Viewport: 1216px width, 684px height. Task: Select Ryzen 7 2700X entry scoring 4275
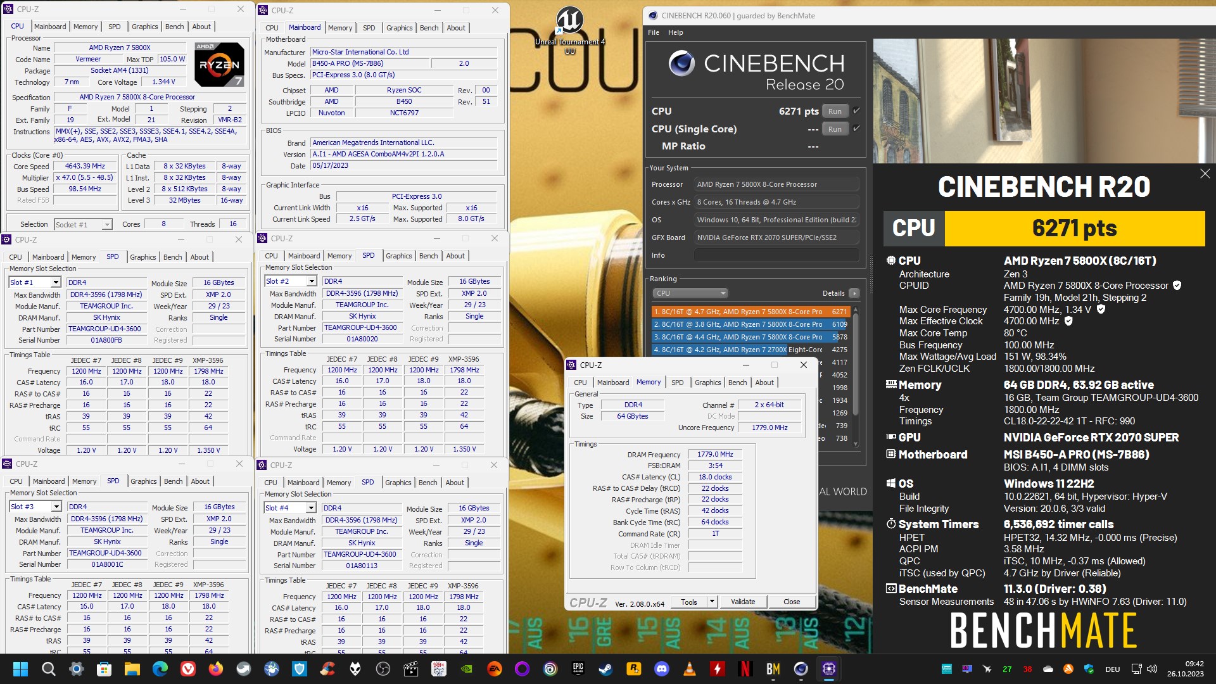[750, 350]
